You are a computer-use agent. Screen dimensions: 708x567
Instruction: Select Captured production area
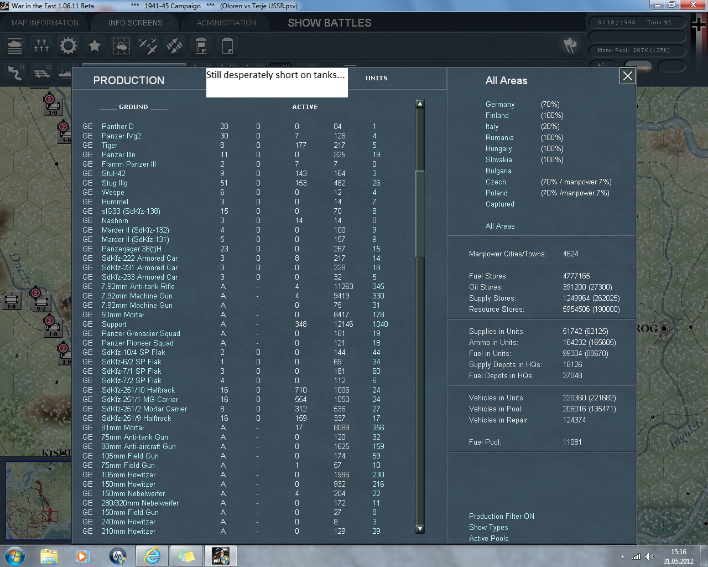[500, 204]
